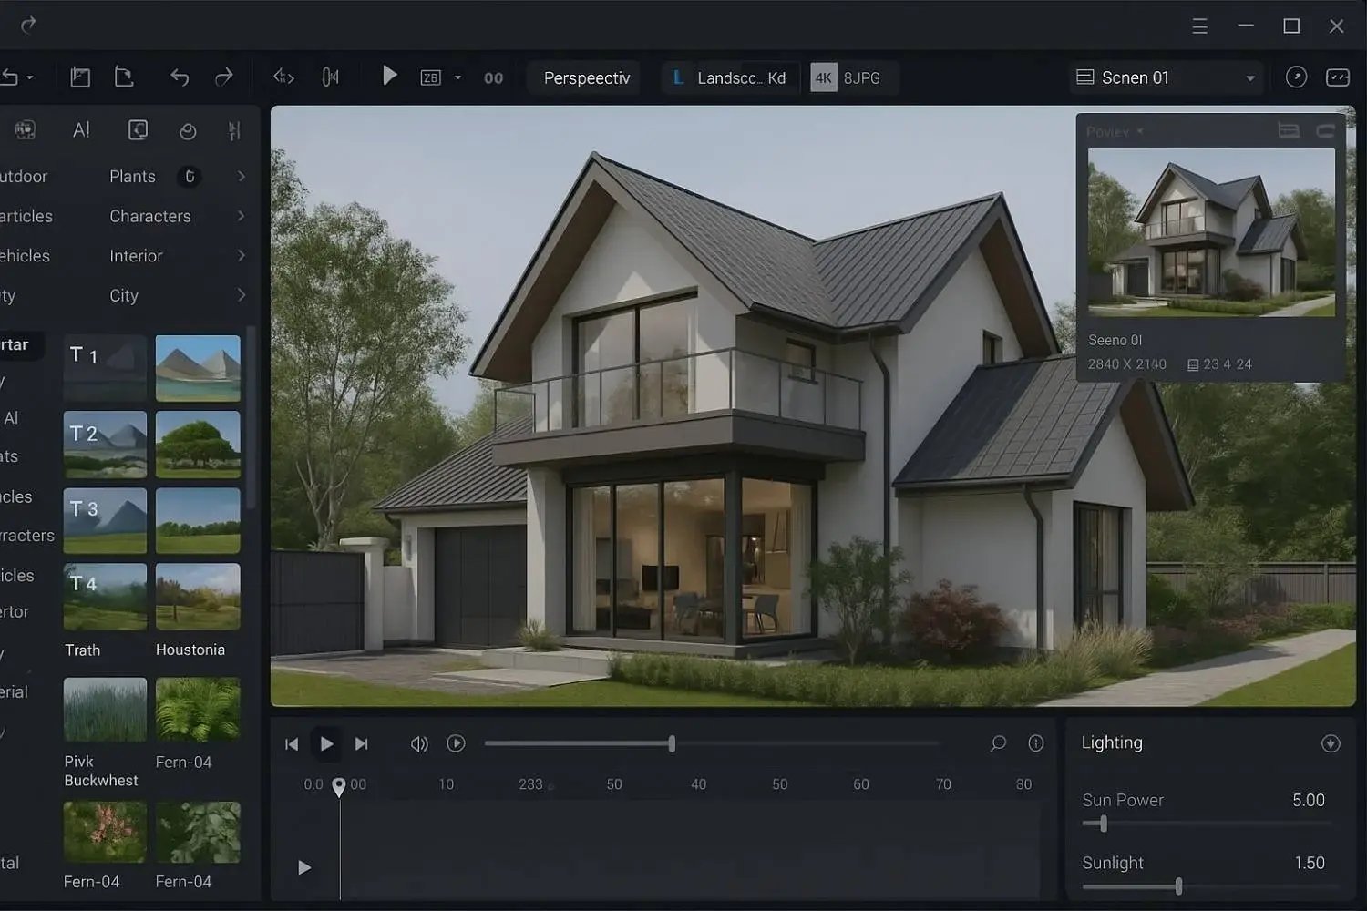This screenshot has width=1367, height=911.
Task: Select the 8JPG export format
Action: click(863, 77)
